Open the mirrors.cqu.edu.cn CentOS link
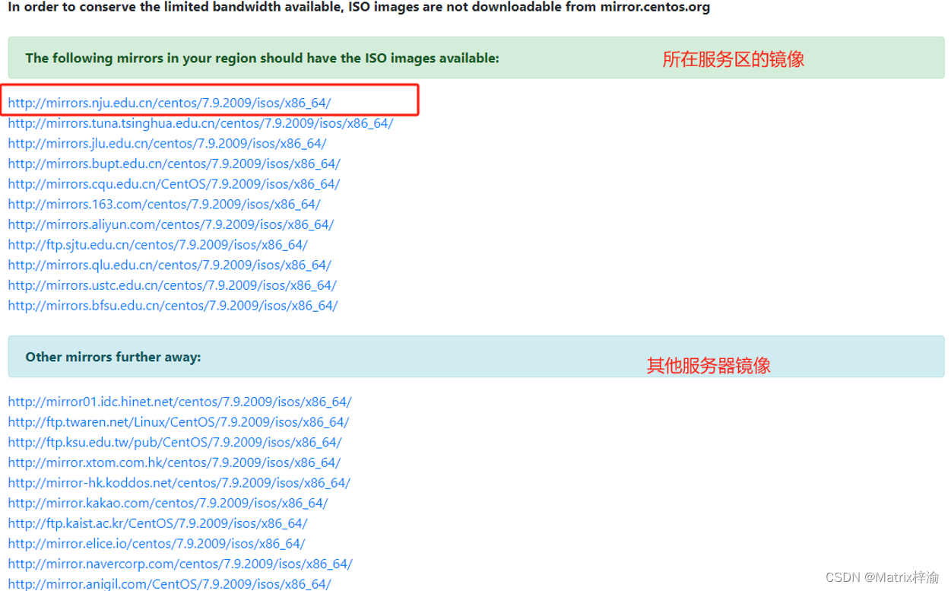The width and height of the screenshot is (951, 591). click(x=174, y=183)
